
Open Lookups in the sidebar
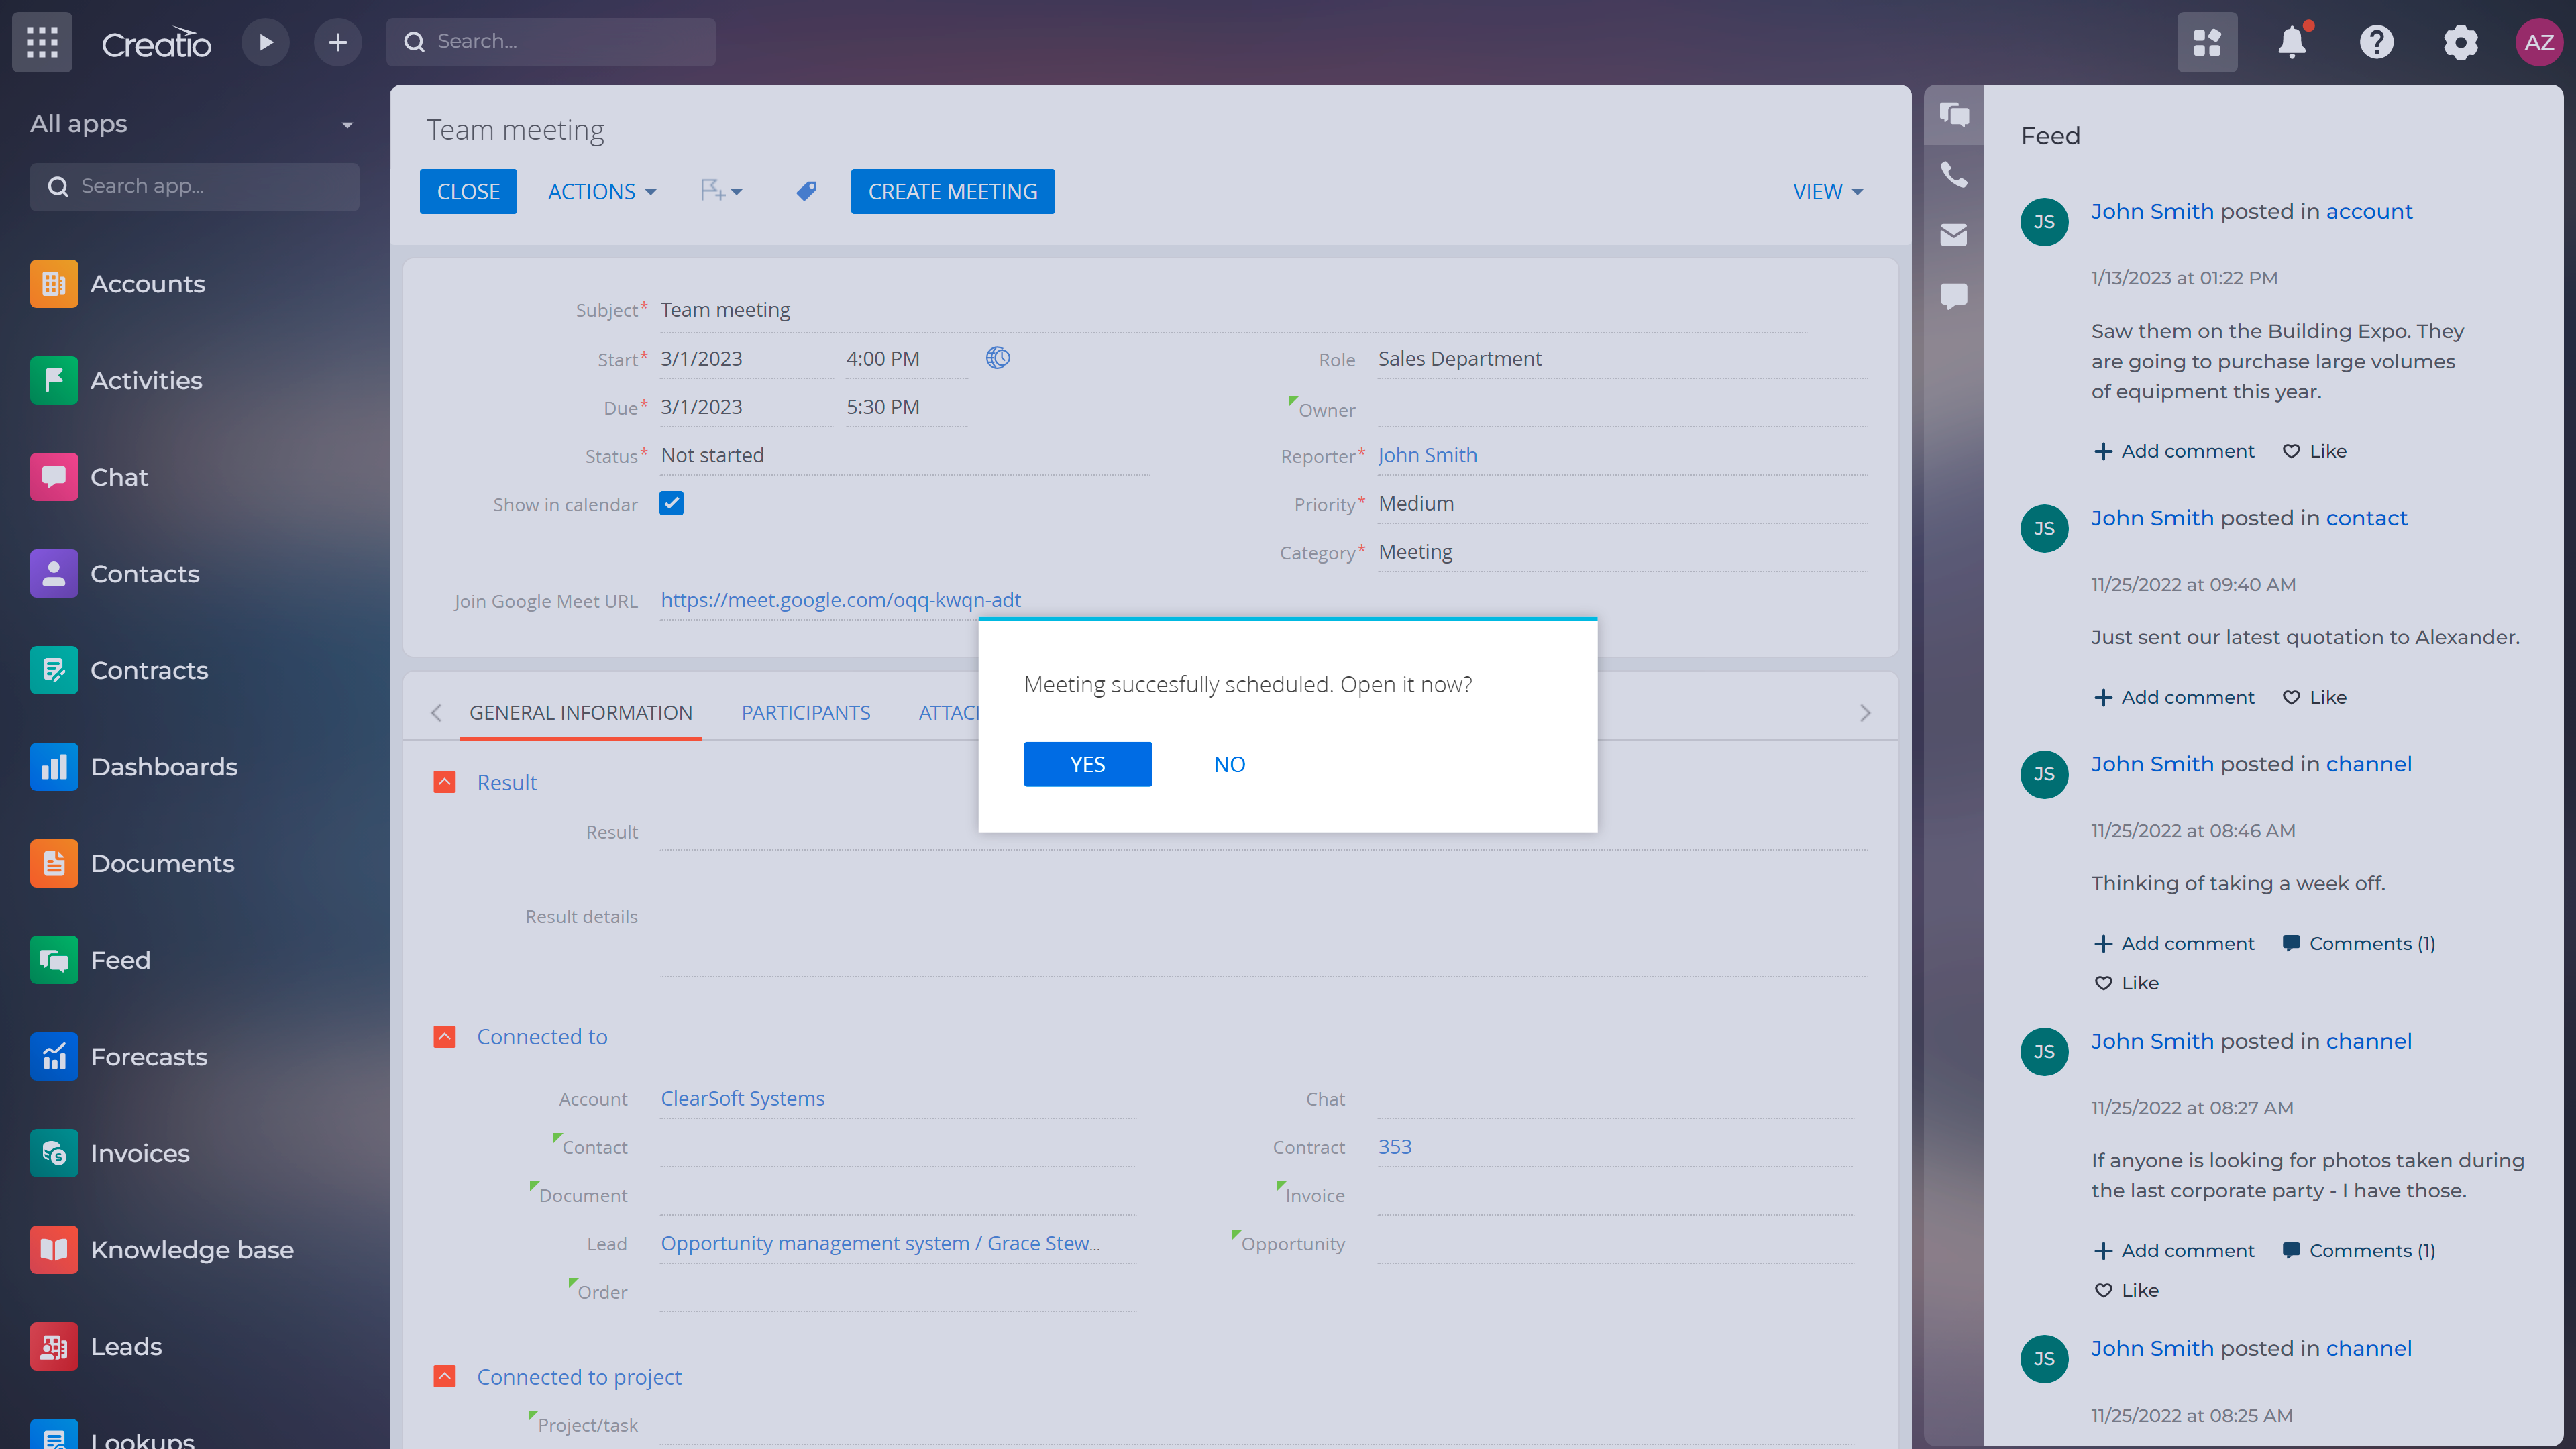pos(143,1440)
